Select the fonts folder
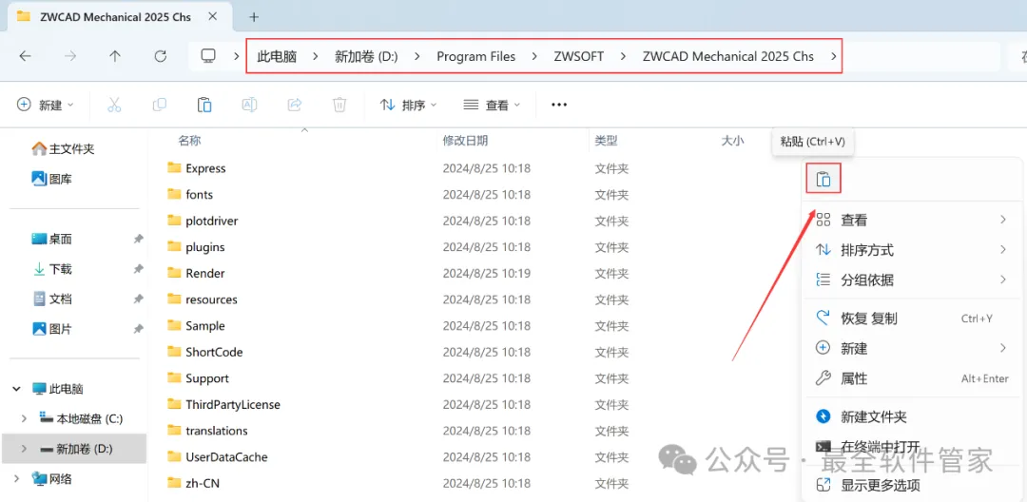This screenshot has width=1027, height=502. [190, 194]
